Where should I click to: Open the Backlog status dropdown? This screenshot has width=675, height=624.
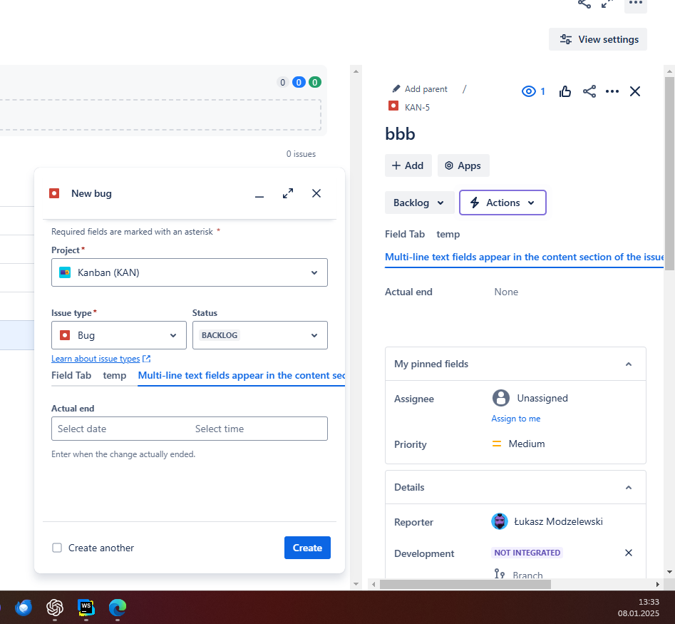[419, 203]
